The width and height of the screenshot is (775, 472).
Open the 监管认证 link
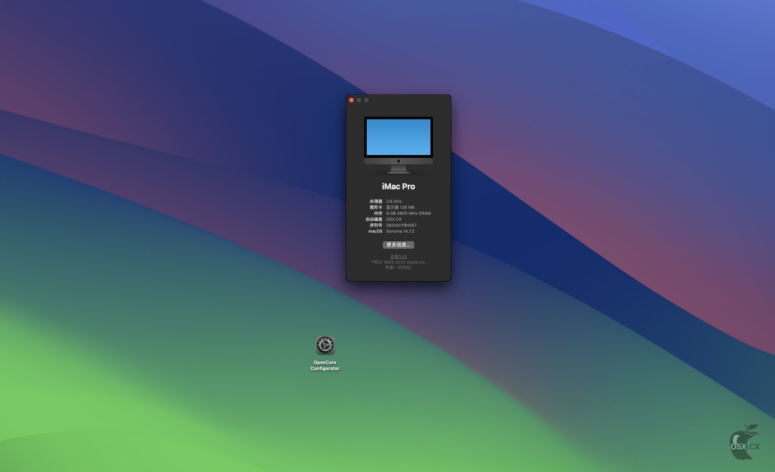(399, 257)
